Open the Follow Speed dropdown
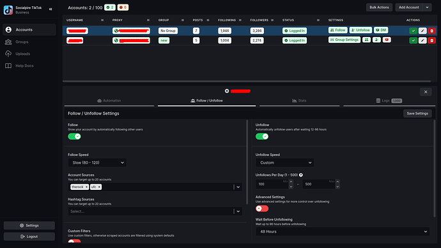This screenshot has height=248, width=441. click(97, 162)
